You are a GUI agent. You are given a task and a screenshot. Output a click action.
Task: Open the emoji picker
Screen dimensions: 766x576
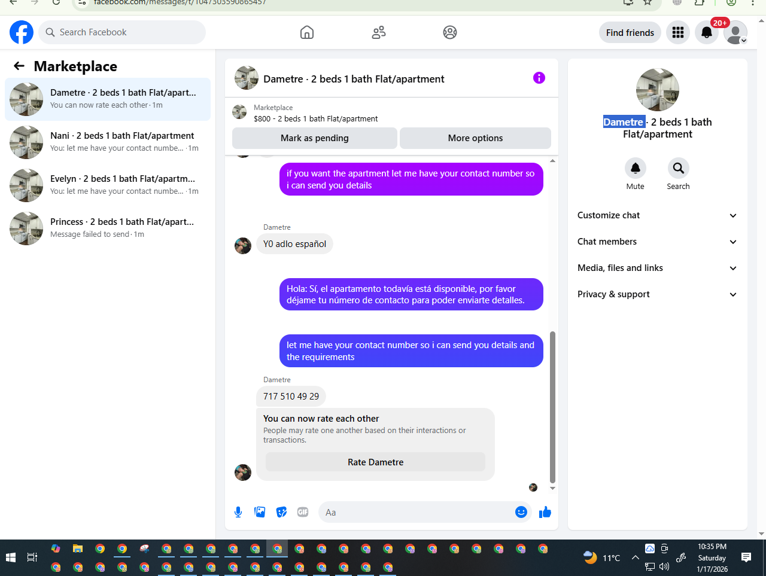point(521,512)
